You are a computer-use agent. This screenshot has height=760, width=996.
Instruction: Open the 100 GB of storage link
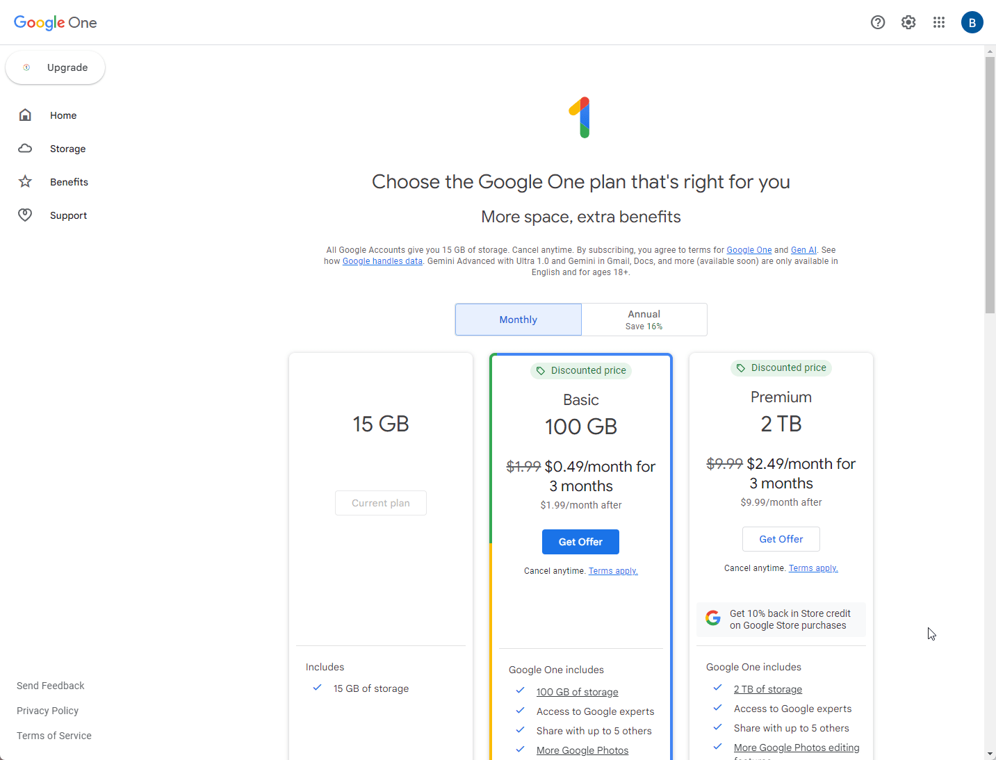tap(577, 691)
